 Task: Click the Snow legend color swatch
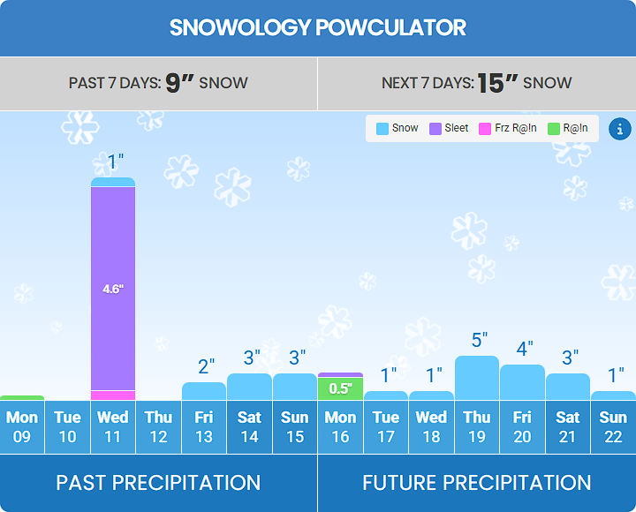click(x=382, y=129)
